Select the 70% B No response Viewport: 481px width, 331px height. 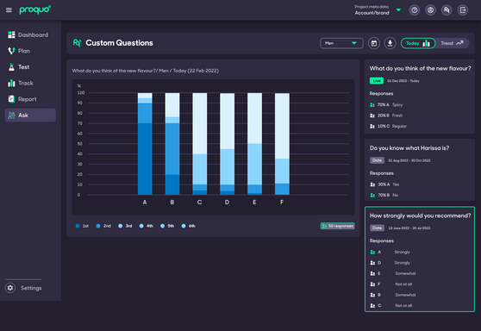pyautogui.click(x=384, y=195)
